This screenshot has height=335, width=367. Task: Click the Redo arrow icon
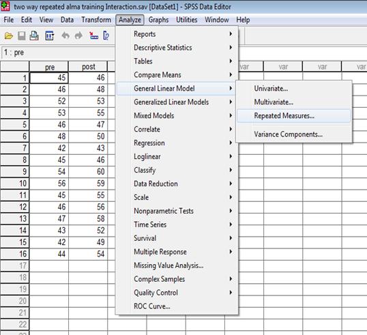[x=78, y=35]
